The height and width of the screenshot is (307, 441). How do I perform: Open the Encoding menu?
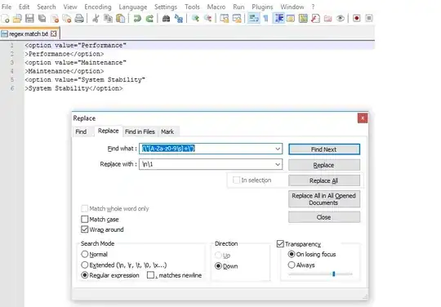[98, 7]
